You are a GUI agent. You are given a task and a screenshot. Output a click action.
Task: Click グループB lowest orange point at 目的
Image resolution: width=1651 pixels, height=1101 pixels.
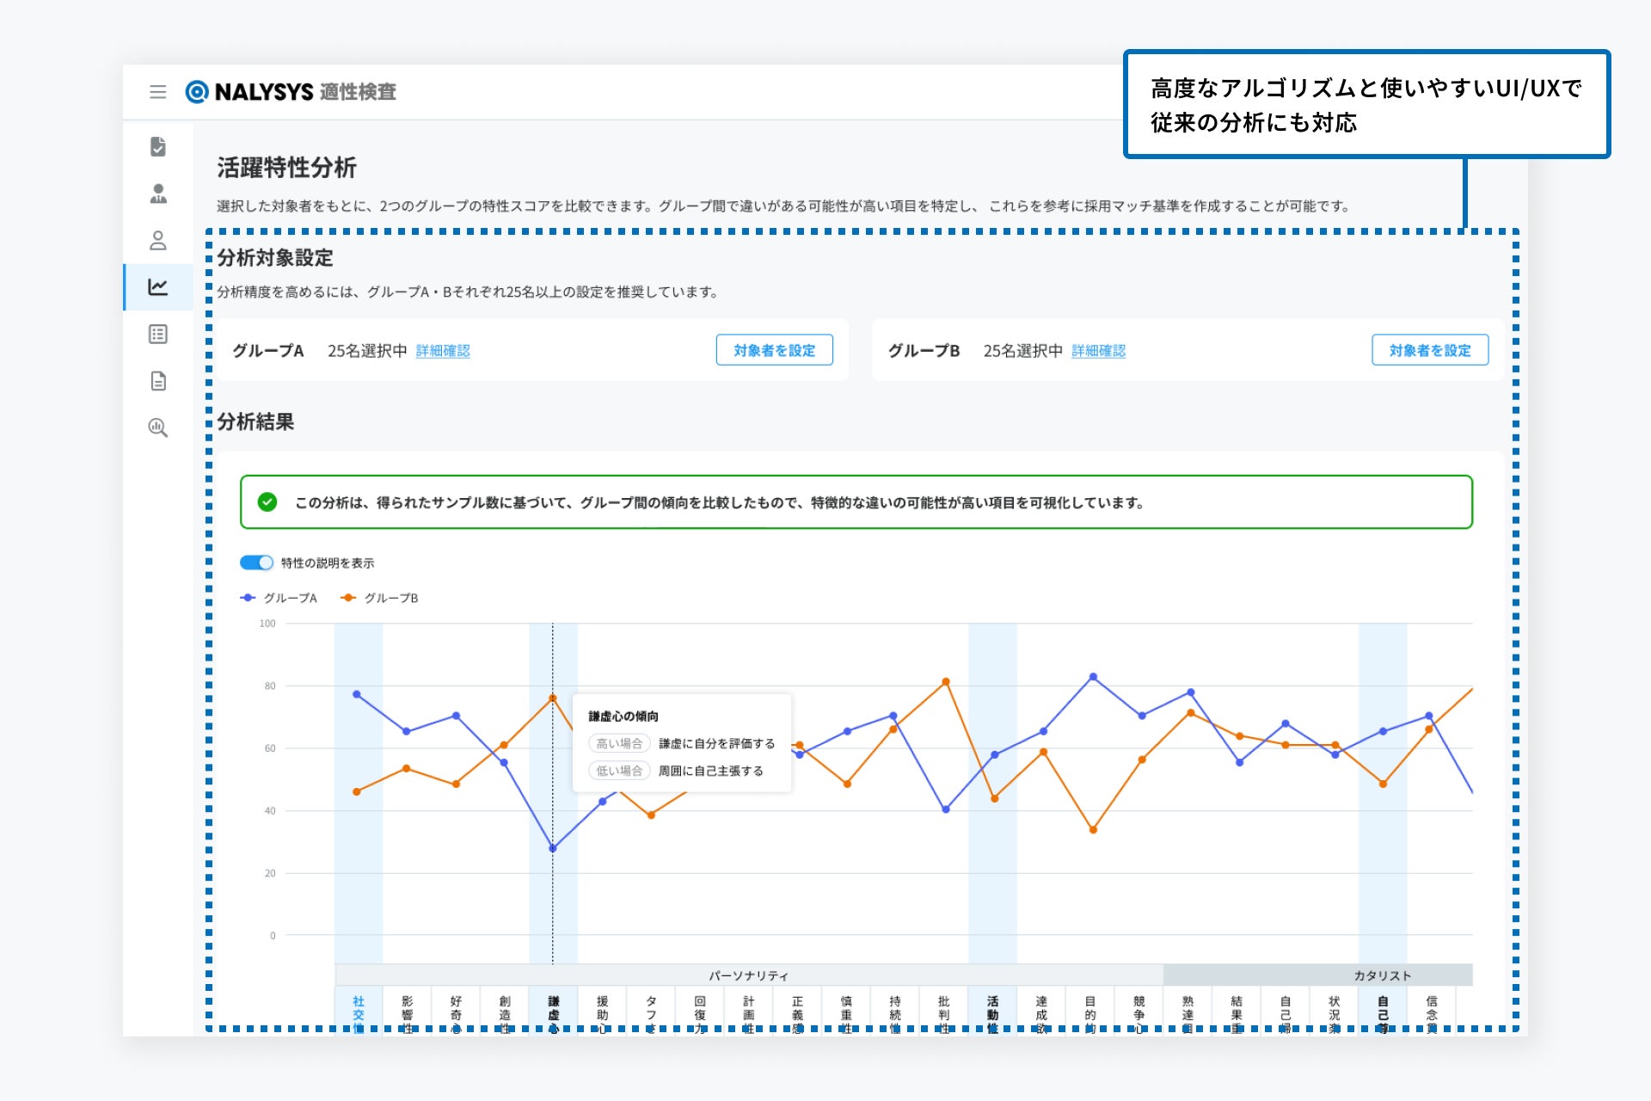click(1093, 830)
